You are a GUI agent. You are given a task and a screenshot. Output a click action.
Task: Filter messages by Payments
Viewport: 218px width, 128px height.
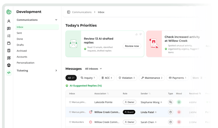[178, 78]
